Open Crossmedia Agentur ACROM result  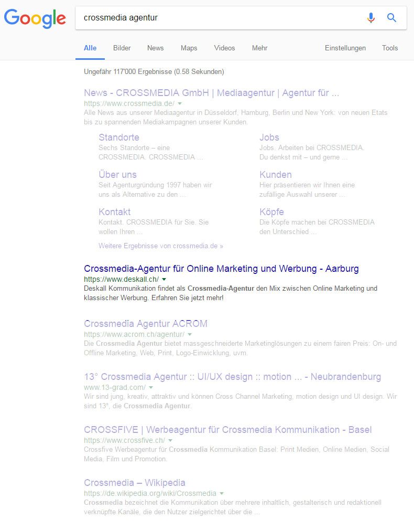[146, 323]
